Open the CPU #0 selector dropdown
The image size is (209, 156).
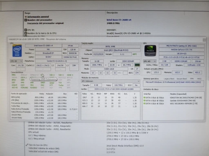pyautogui.click(x=16, y=61)
